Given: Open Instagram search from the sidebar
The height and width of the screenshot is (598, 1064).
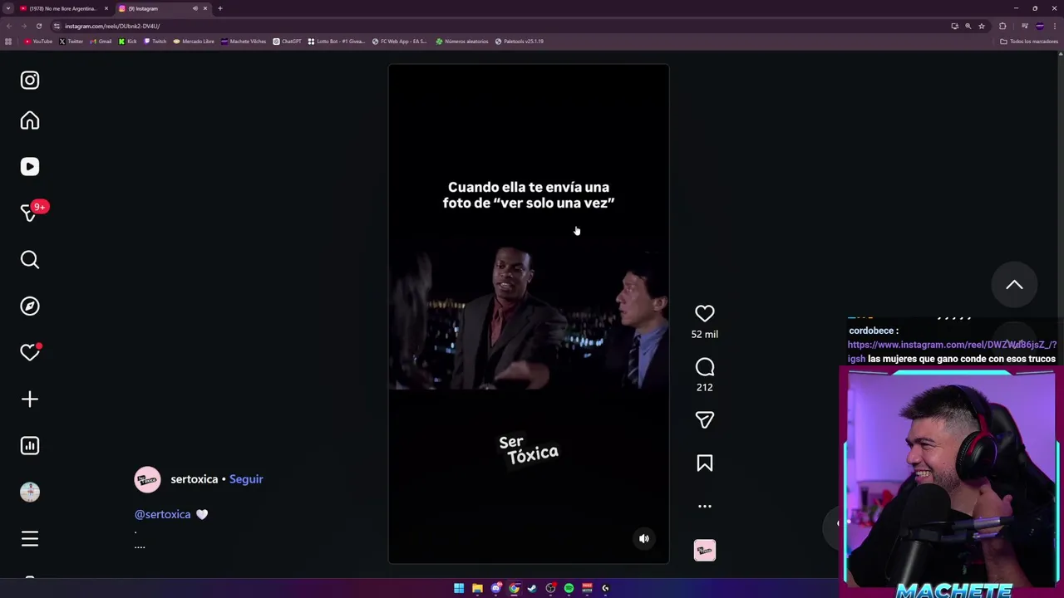Looking at the screenshot, I should pyautogui.click(x=30, y=260).
